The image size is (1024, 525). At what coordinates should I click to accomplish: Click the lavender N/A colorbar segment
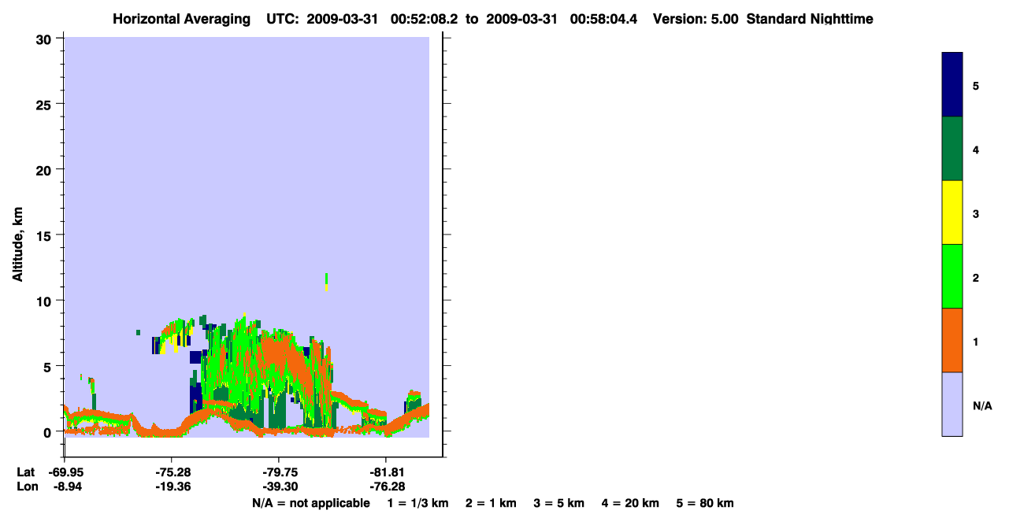pos(952,404)
